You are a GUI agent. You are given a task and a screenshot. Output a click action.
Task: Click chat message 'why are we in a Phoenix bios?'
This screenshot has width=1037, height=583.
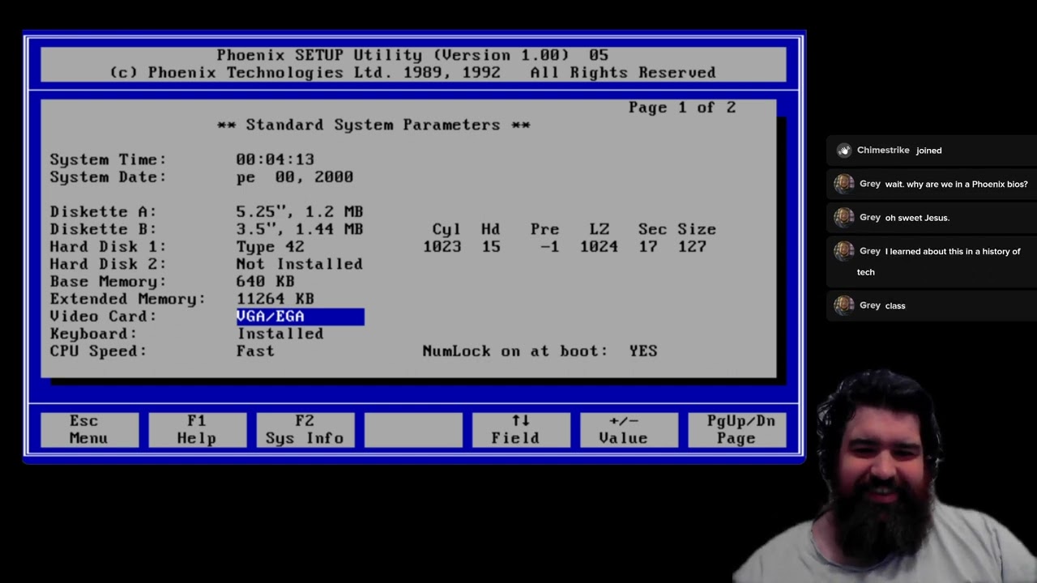point(957,185)
